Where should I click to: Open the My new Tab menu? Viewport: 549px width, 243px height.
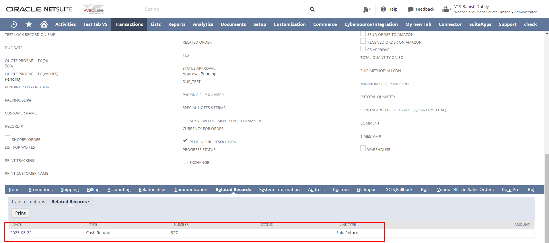(418, 24)
